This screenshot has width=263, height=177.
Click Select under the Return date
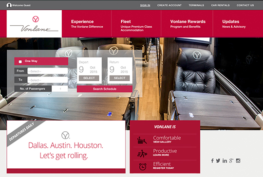(x=120, y=78)
